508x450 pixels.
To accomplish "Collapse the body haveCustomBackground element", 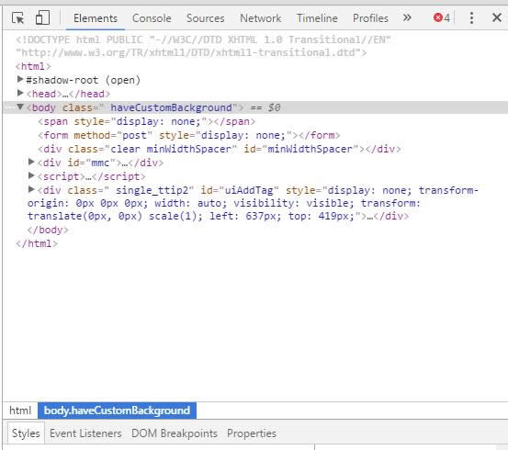I will 20,107.
